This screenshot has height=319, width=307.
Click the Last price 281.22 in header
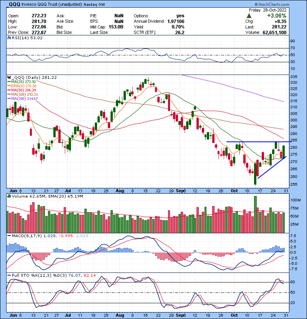279,27
